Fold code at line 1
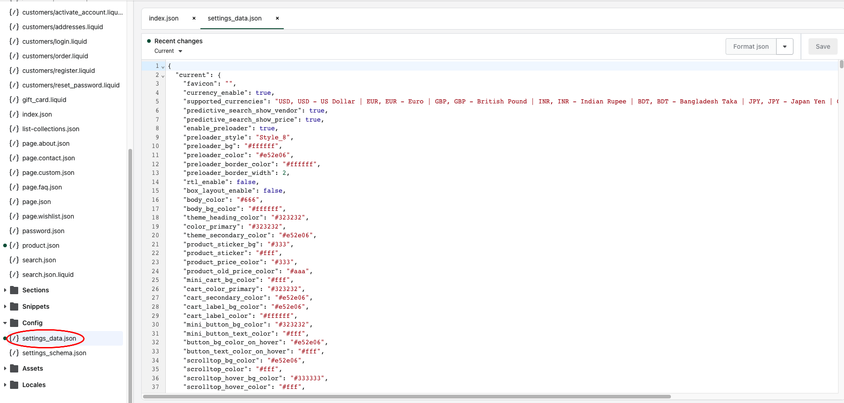The height and width of the screenshot is (403, 844). [163, 66]
